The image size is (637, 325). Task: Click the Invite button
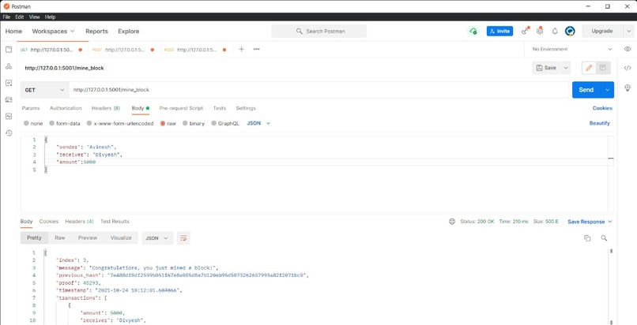(x=499, y=32)
